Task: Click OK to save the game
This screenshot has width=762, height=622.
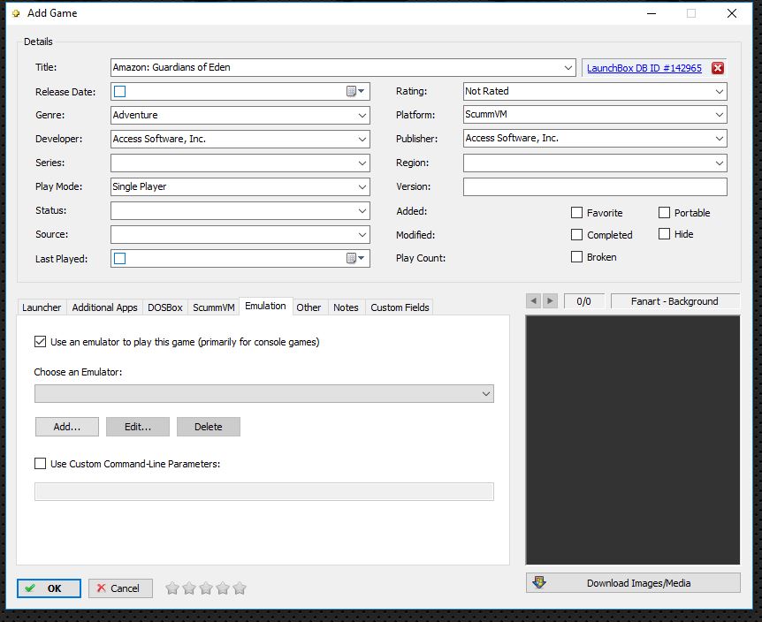Action: point(50,588)
